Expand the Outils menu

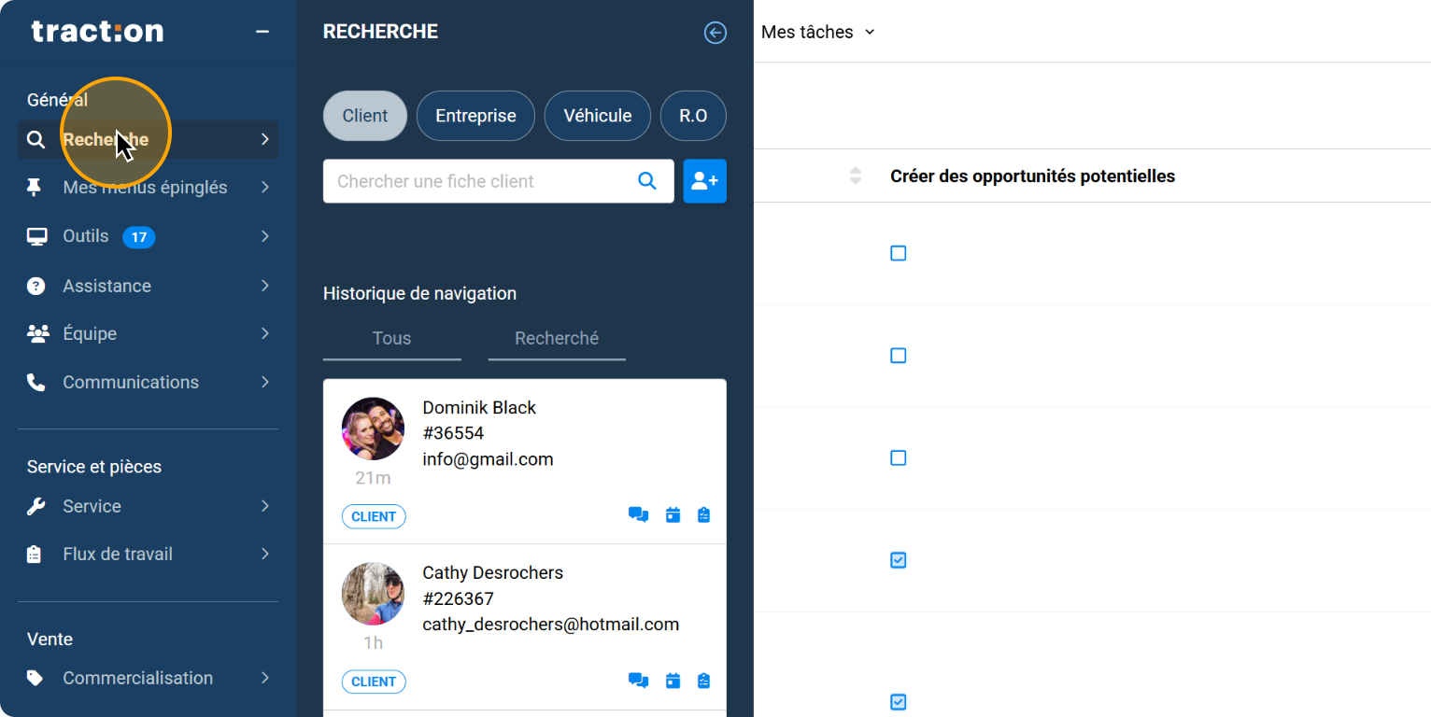coord(148,236)
